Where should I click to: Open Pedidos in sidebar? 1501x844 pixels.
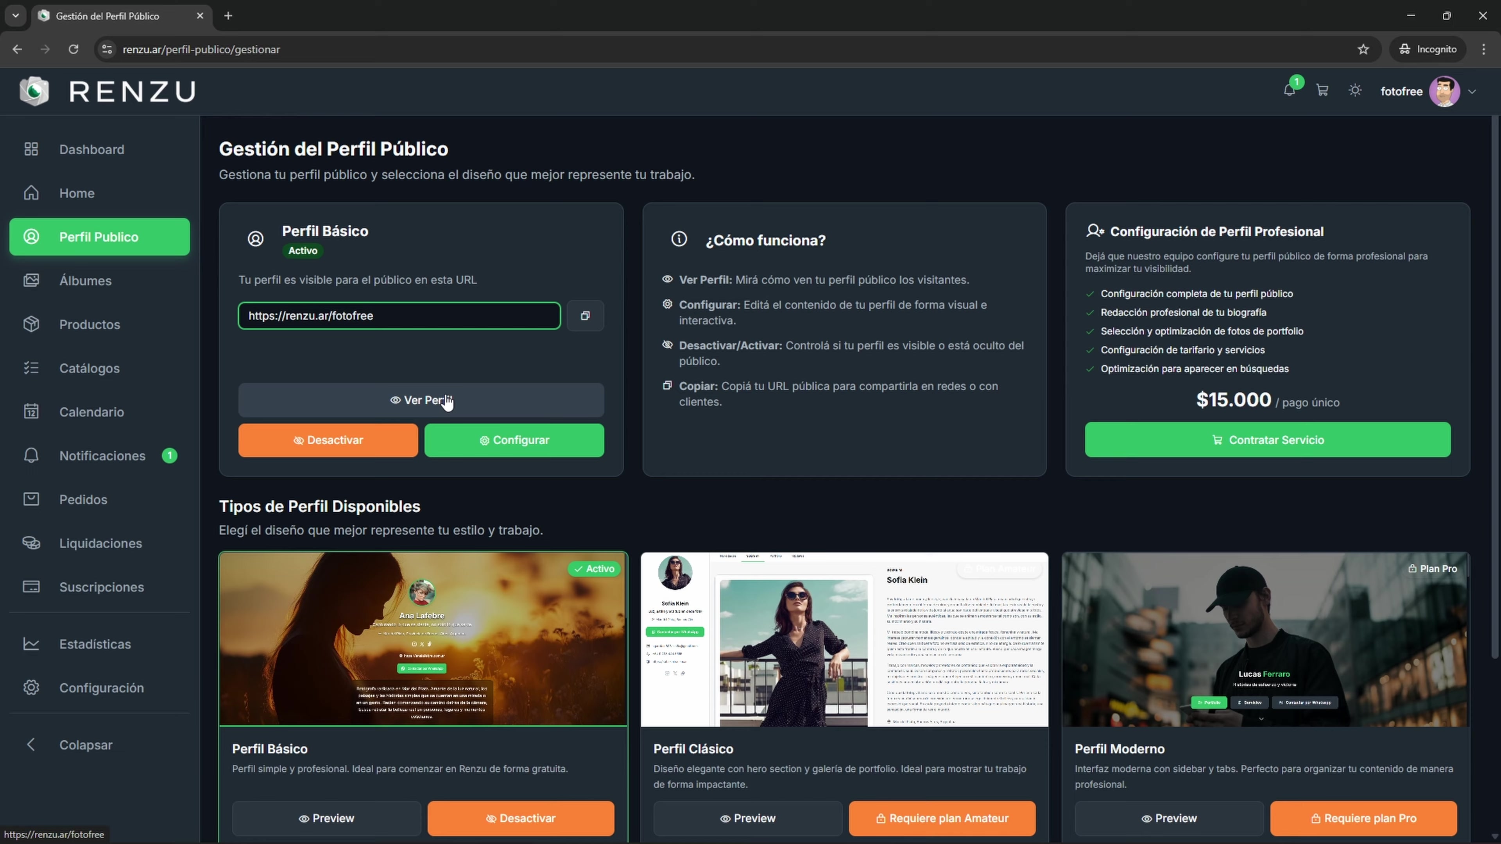[x=100, y=499]
